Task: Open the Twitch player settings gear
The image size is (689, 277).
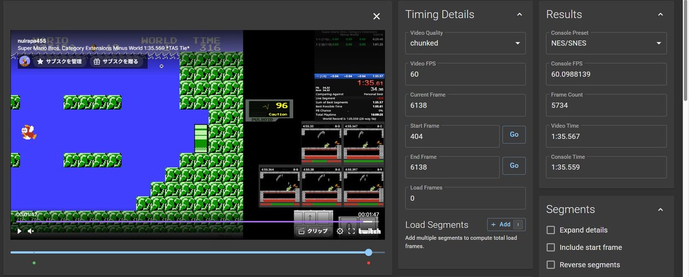Action: [339, 231]
